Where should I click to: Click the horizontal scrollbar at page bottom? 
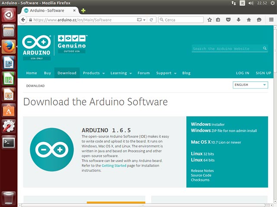tap(143, 205)
